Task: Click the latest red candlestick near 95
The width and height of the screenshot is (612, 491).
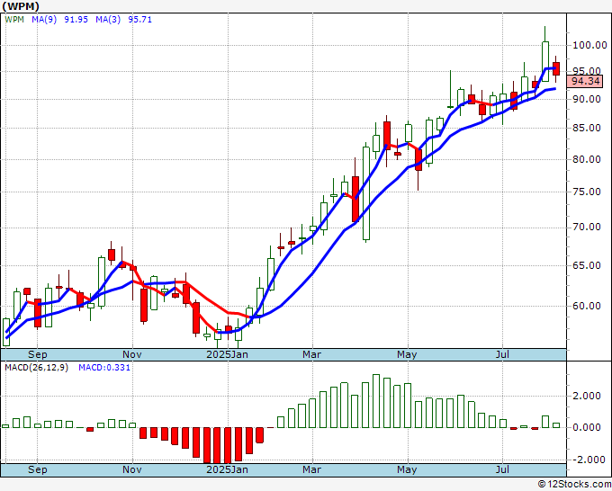Action: [556, 68]
